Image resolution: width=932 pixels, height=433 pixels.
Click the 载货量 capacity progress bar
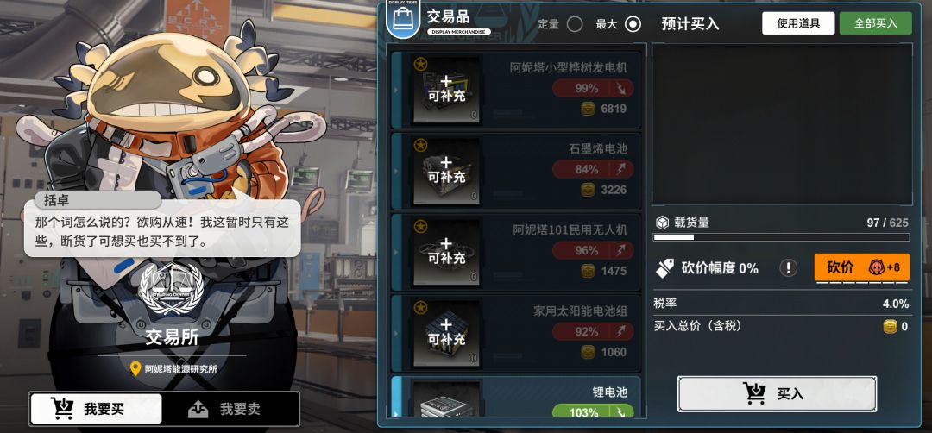click(x=781, y=237)
